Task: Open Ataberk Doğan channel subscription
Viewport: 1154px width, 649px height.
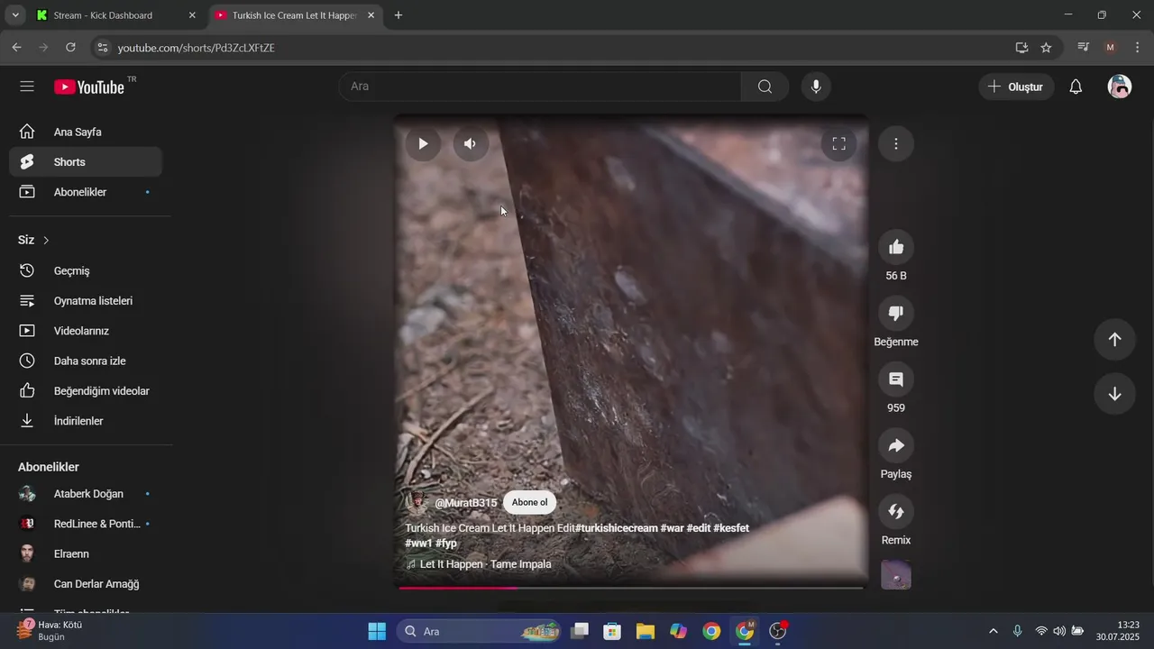Action: tap(86, 494)
